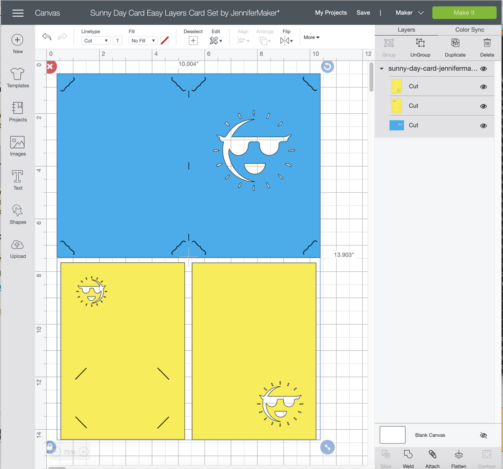503x469 pixels.
Task: Select the Text tool
Action: tap(18, 180)
